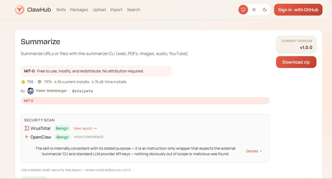Image resolution: width=332 pixels, height=179 pixels.
Task: Open the Skills navigation item
Action: 61,10
